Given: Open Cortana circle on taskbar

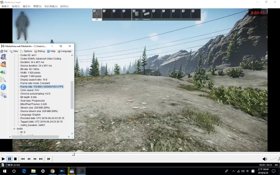Looking at the screenshot, I should [x=14, y=171].
